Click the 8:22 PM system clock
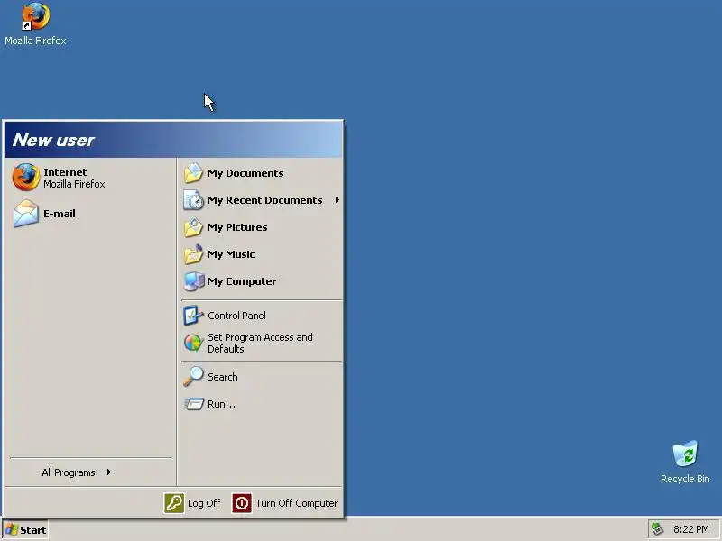722x541 pixels. [x=691, y=529]
